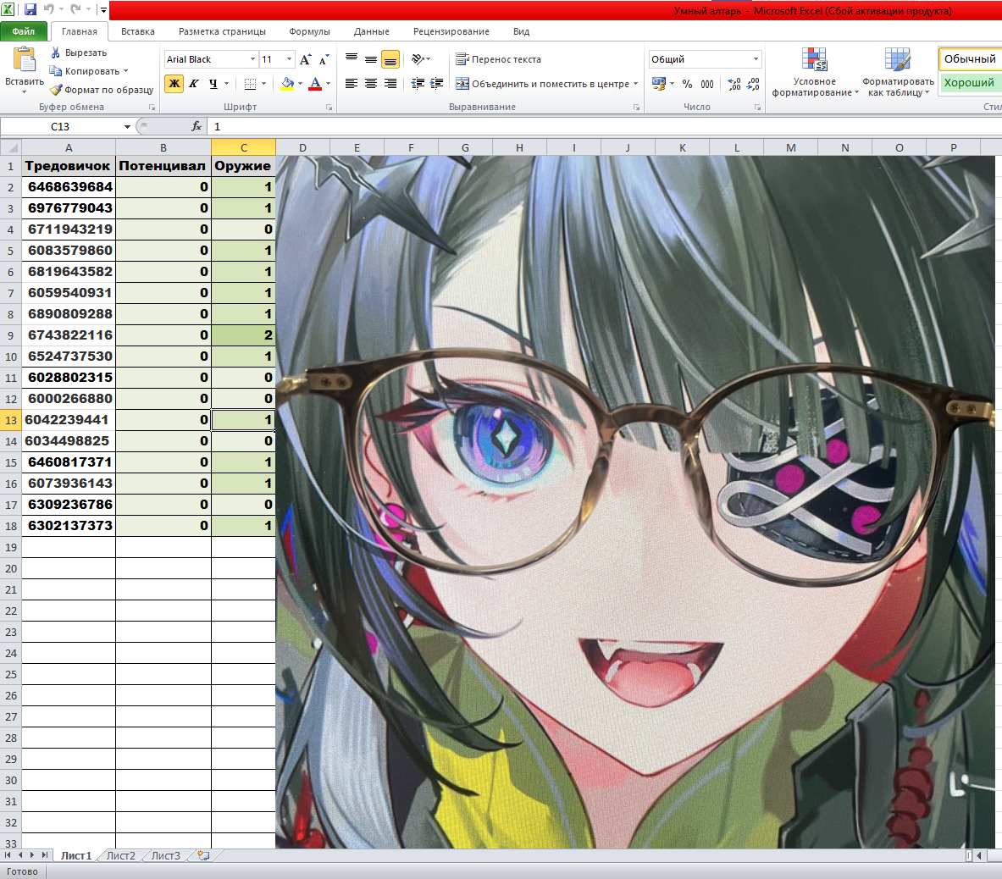
Task: Open the Лист2 sheet tab
Action: [x=121, y=855]
